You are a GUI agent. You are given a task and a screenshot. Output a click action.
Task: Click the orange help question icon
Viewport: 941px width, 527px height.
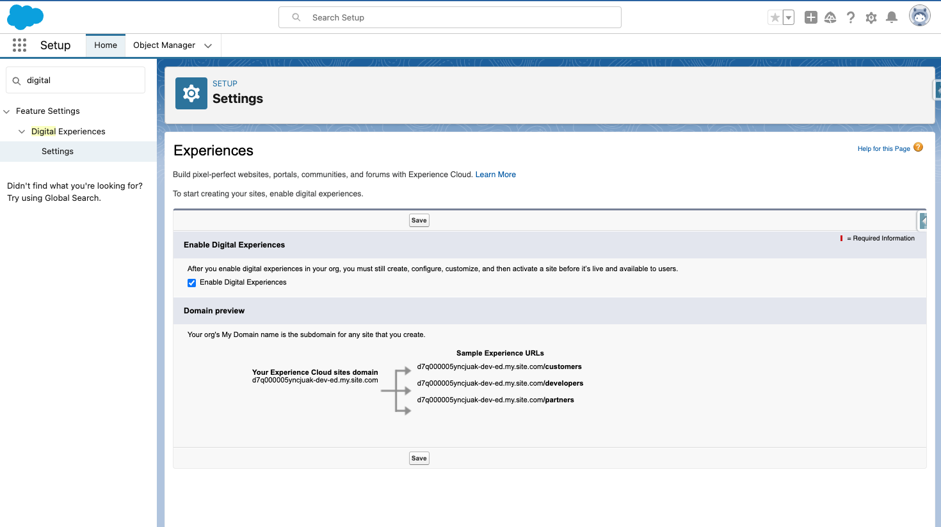[918, 147]
